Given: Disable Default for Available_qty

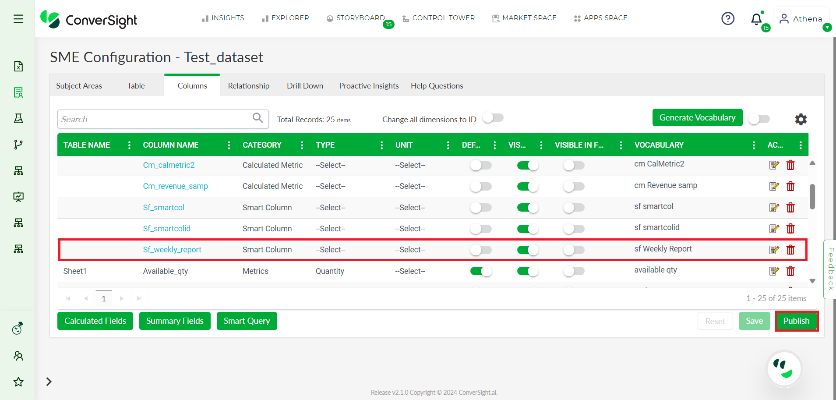Looking at the screenshot, I should tap(481, 271).
